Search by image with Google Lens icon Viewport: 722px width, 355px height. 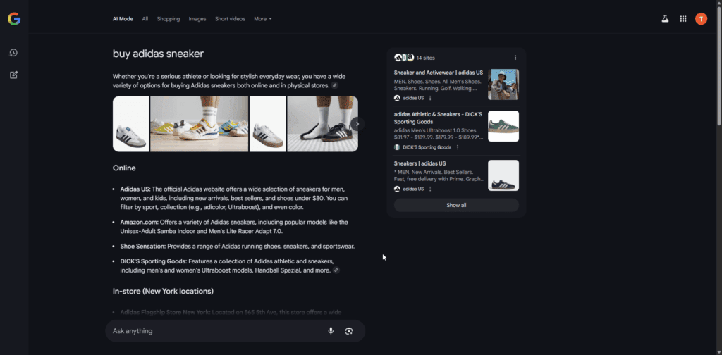[349, 331]
